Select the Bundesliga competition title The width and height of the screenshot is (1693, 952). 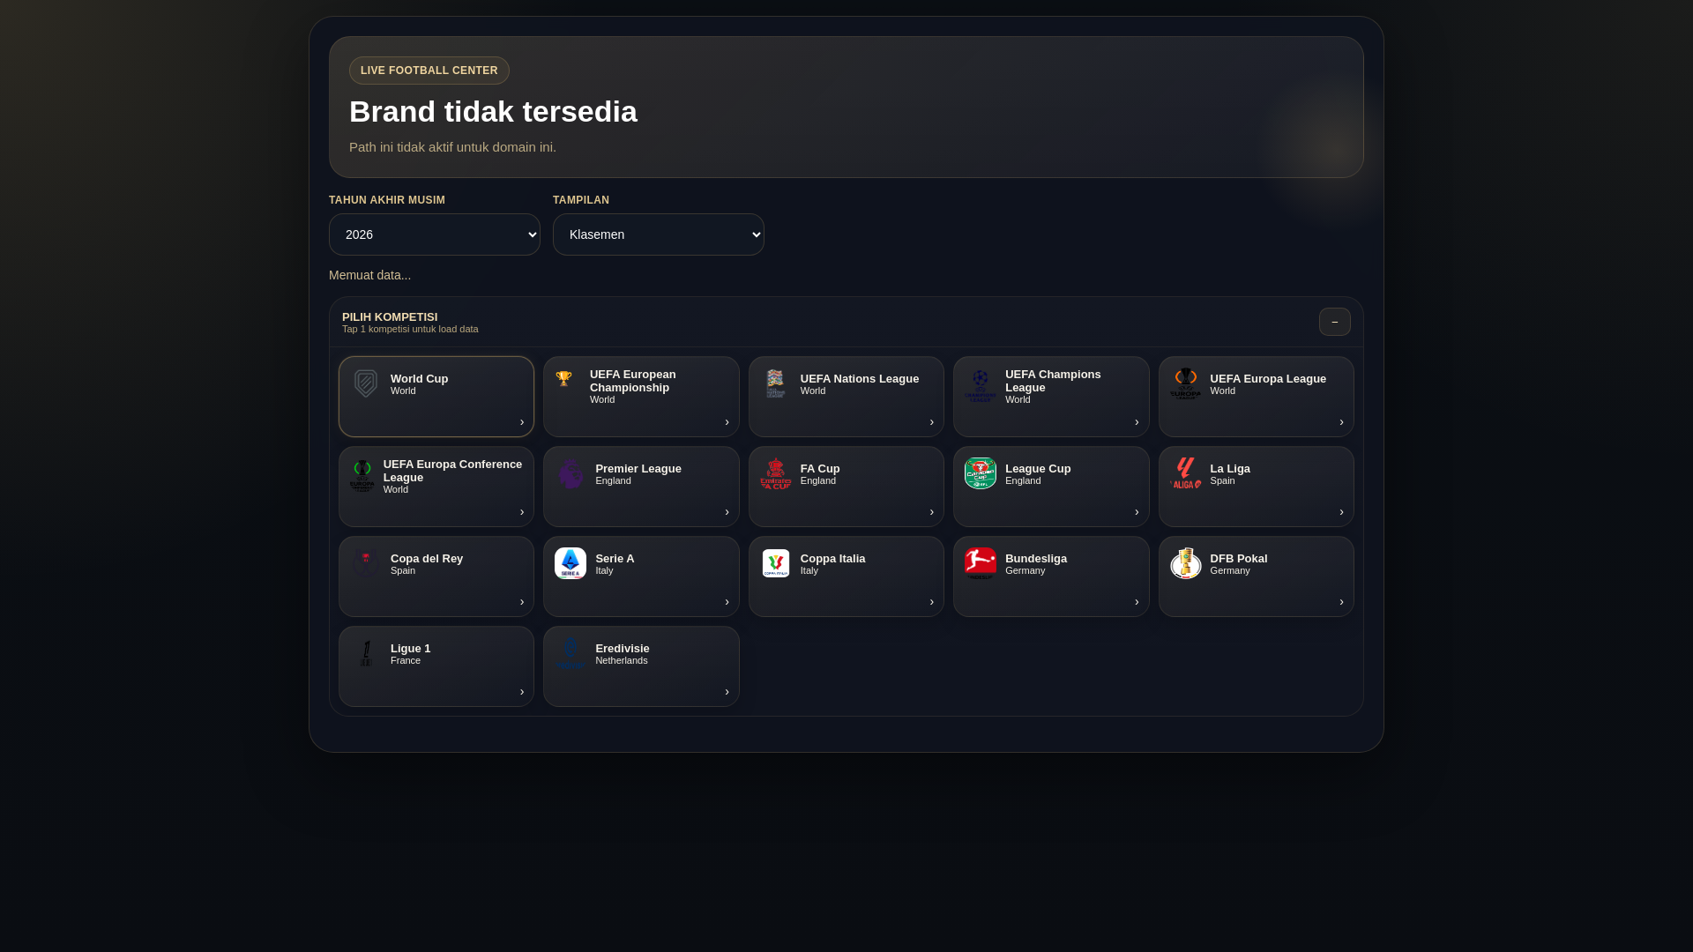1036,558
